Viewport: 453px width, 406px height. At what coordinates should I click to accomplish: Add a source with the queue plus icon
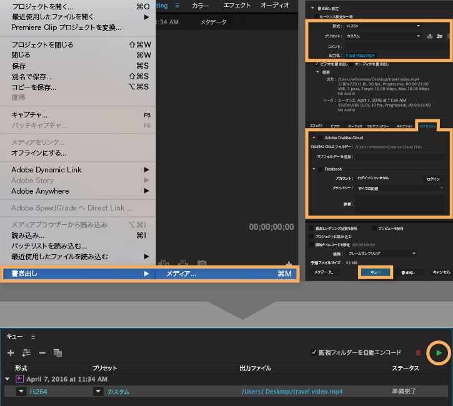coord(11,352)
